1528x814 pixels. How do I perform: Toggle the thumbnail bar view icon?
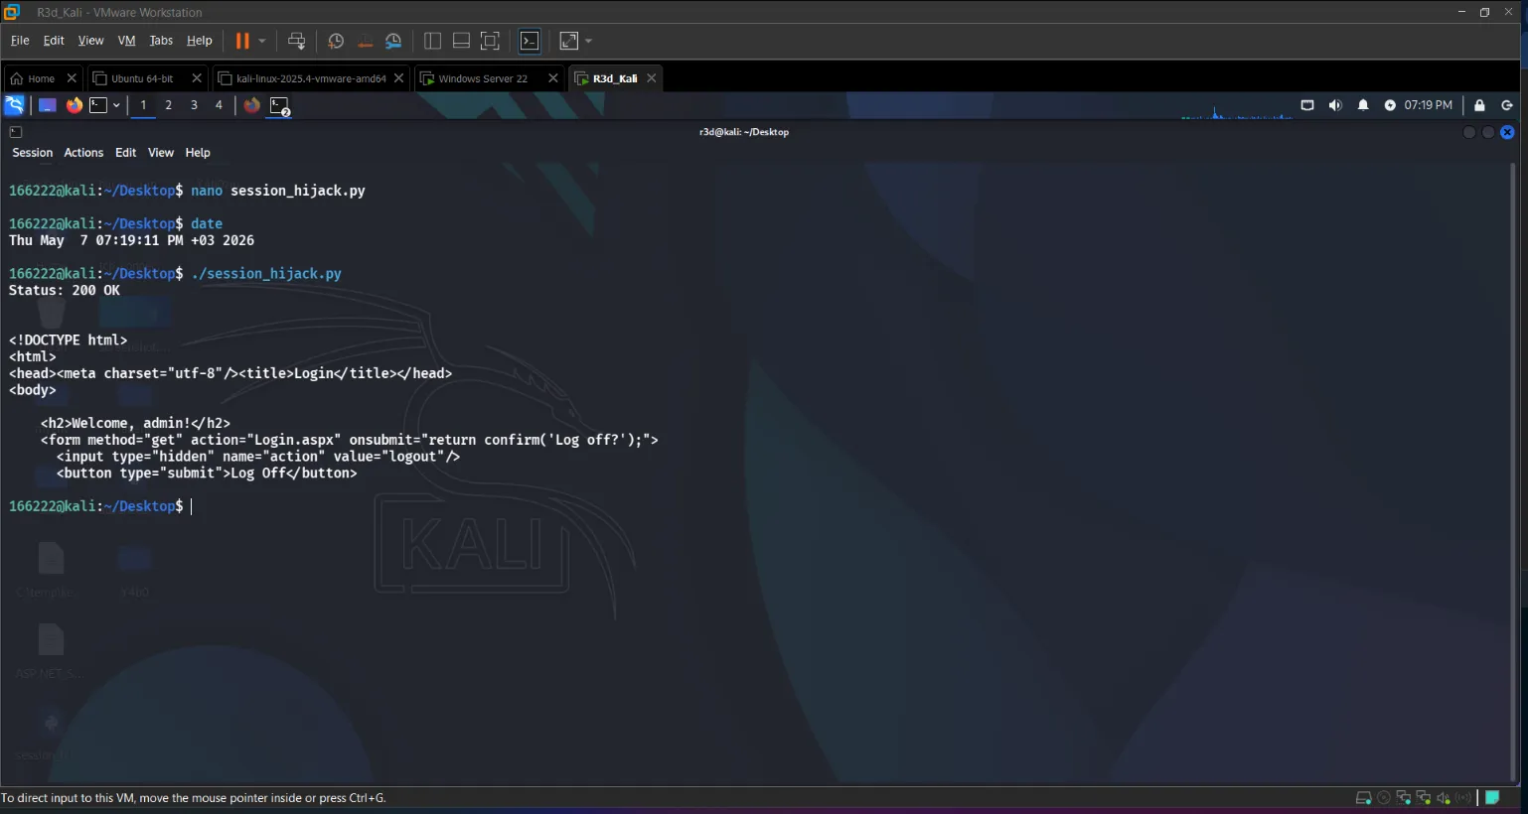click(x=461, y=41)
